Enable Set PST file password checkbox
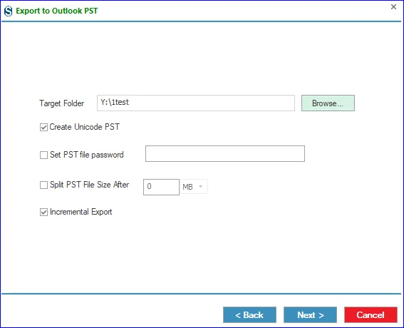404x328 pixels. point(43,155)
